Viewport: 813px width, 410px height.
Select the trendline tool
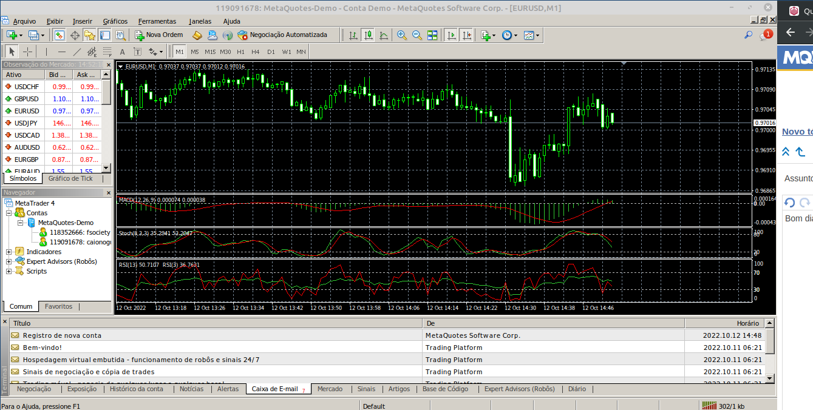tap(77, 52)
